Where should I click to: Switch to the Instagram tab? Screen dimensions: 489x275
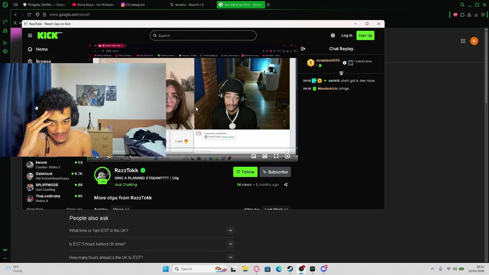pyautogui.click(x=142, y=5)
